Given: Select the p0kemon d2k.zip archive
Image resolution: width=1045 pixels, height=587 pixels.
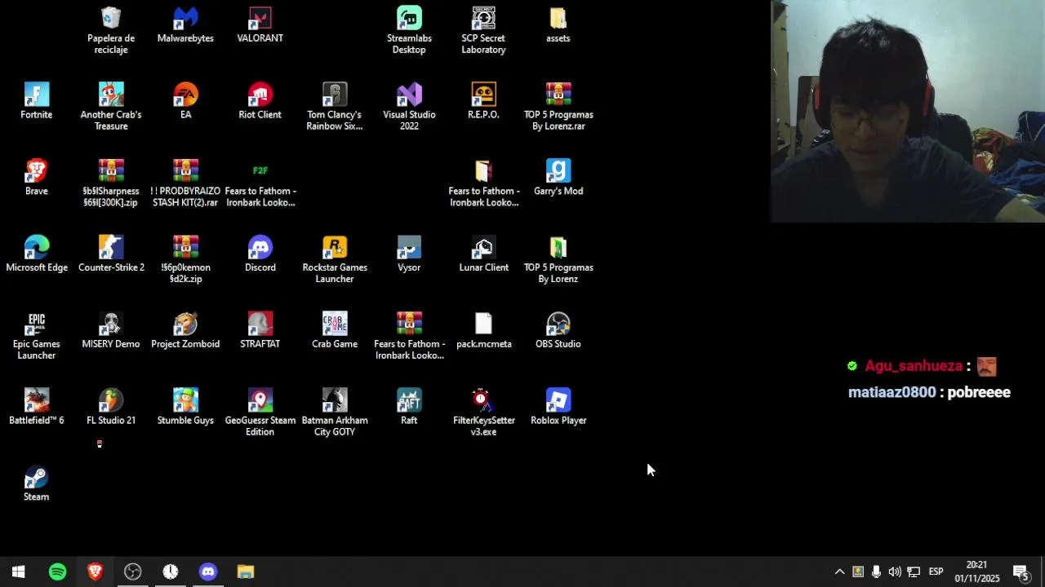Looking at the screenshot, I should tap(185, 260).
